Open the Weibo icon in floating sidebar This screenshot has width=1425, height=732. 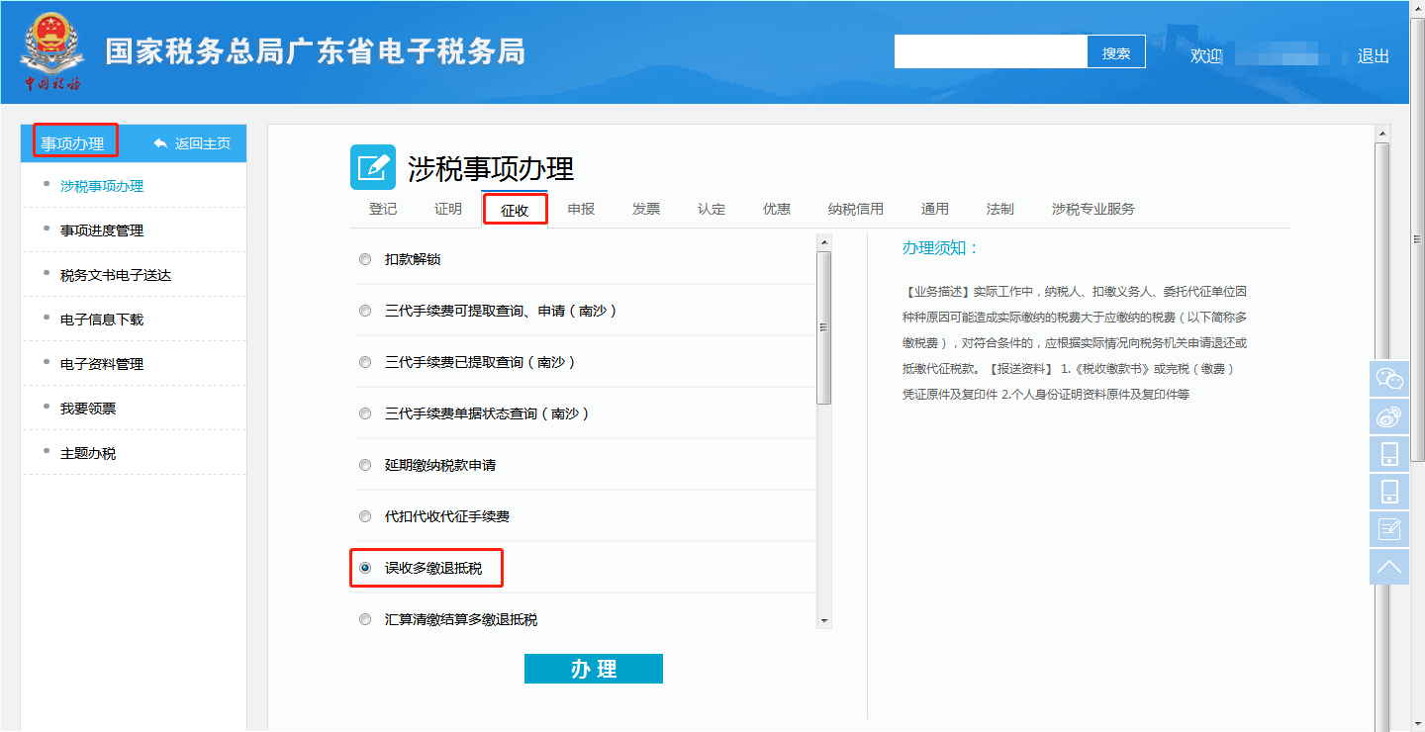point(1389,416)
